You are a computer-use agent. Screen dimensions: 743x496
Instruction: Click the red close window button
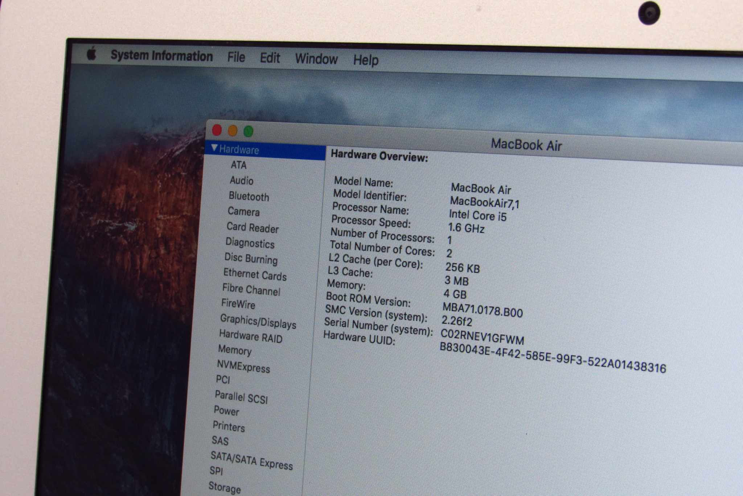tap(217, 130)
